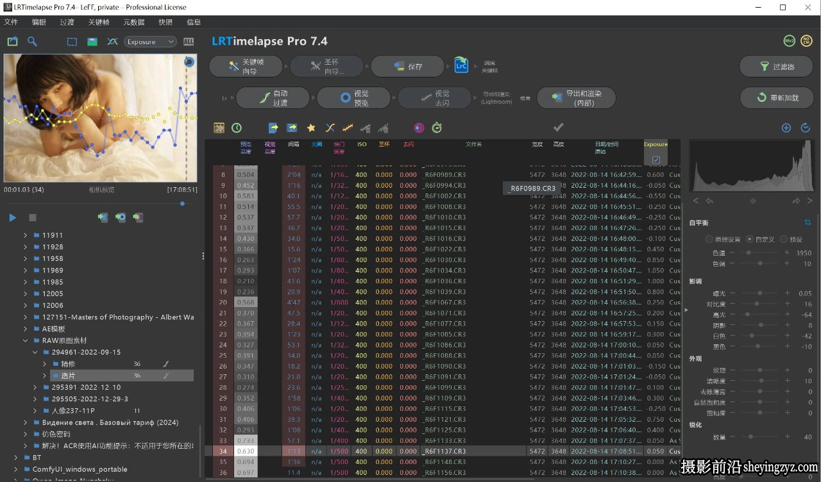The height and width of the screenshot is (482, 821).
Task: Open the 元数据 menu
Action: click(134, 22)
